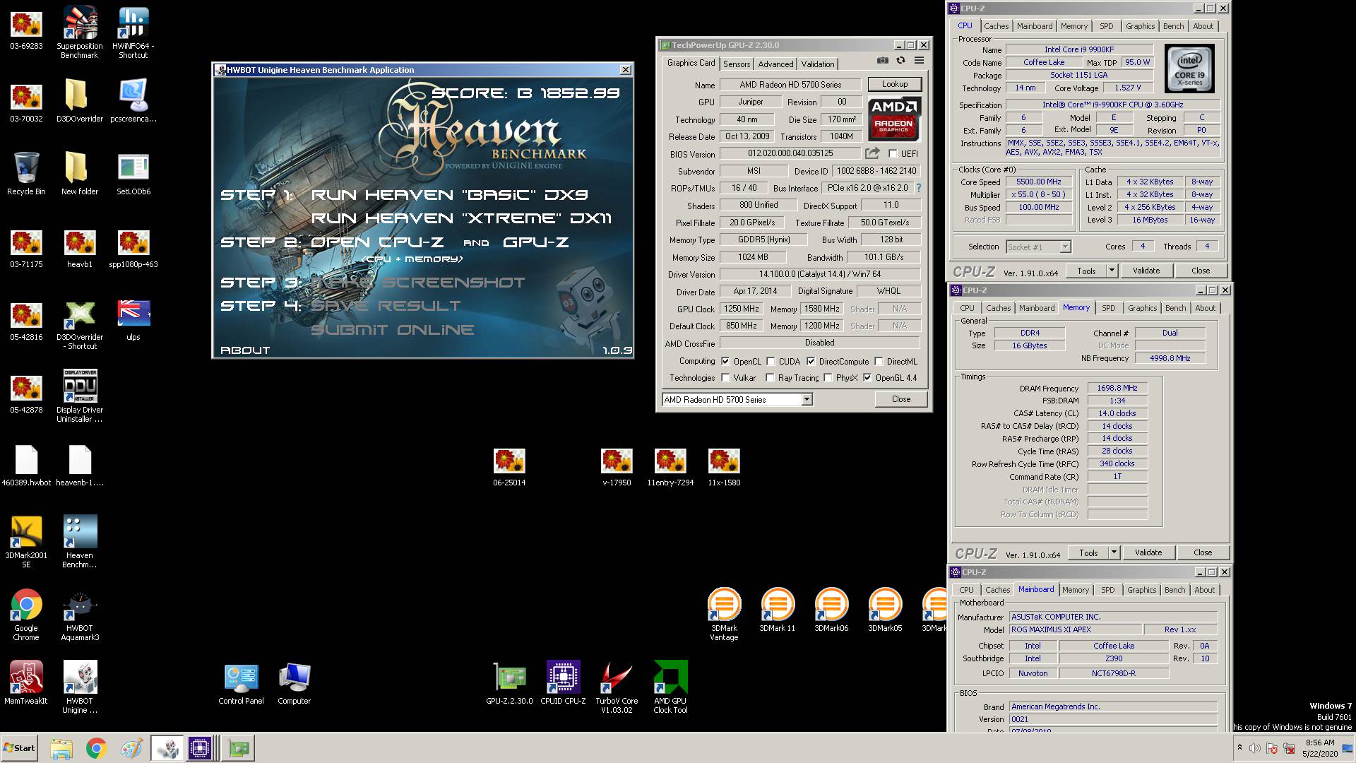The height and width of the screenshot is (763, 1356).
Task: Select the 3DMark2001 SE desktop icon
Action: [26, 542]
